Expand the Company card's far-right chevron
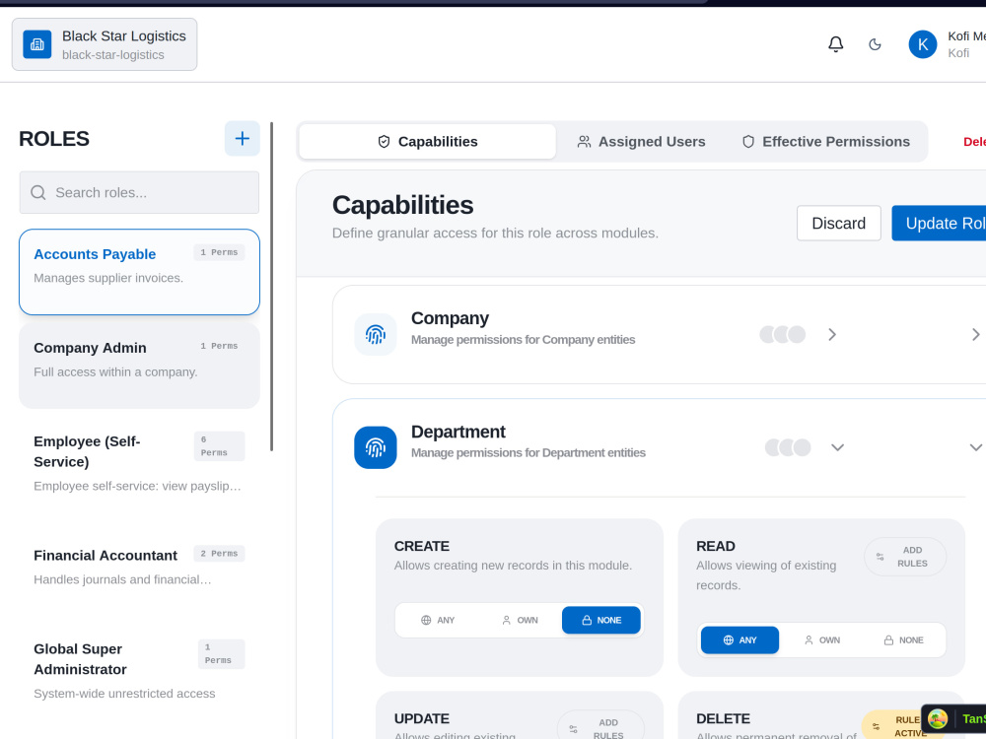986x739 pixels. click(x=975, y=334)
